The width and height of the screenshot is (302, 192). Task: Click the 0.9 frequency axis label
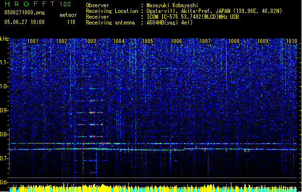[x=4, y=110]
